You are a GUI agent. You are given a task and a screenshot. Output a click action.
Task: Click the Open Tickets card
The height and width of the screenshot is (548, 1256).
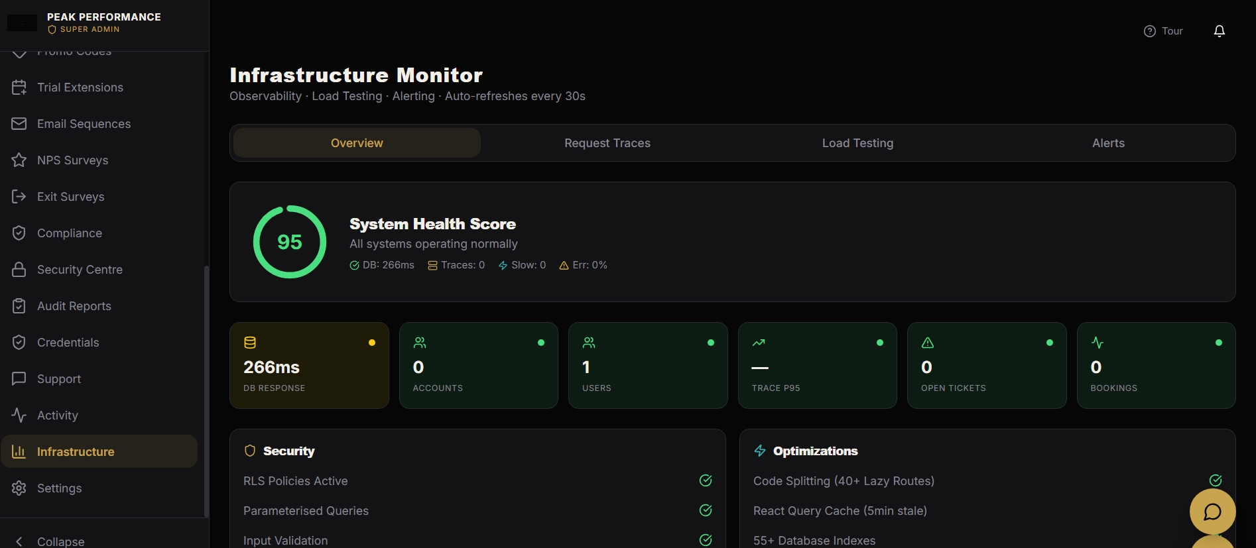pos(987,365)
